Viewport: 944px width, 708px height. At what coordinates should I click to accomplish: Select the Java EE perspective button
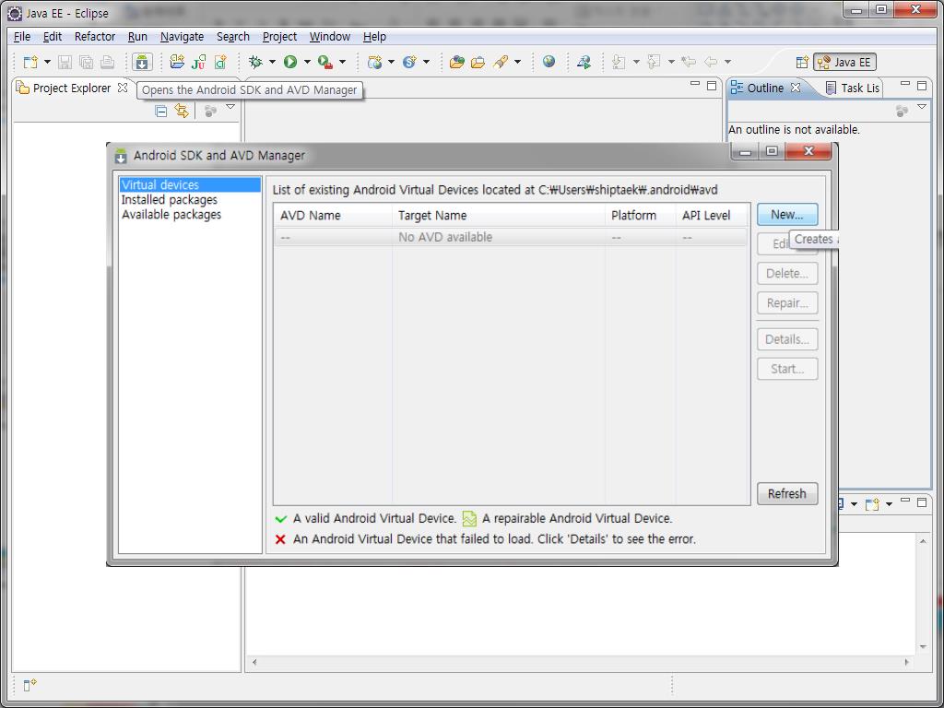(844, 62)
